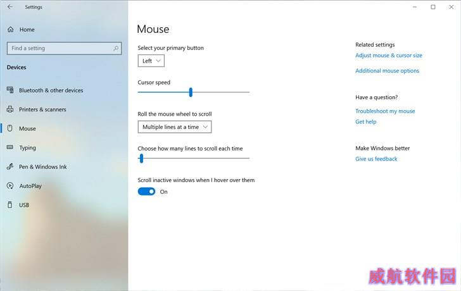Click Give us feedback link
Viewport: 461px width, 291px height.
coord(376,159)
